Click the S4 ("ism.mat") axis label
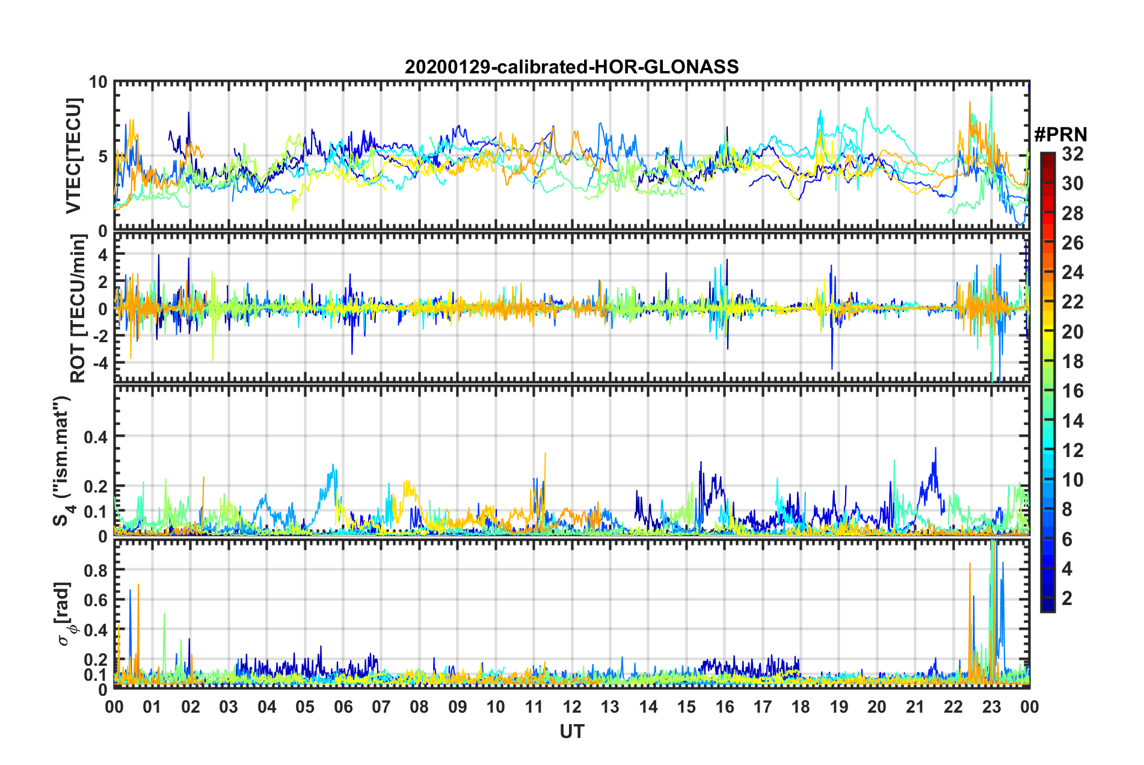Image resolution: width=1144 pixels, height=765 pixels. click(63, 461)
